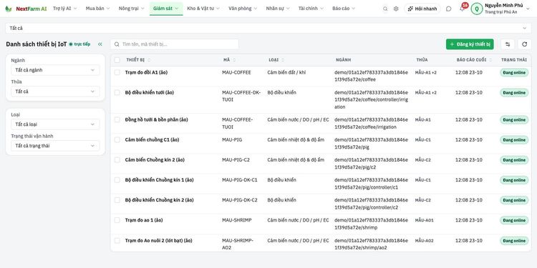Check Bộ điều khiển Chuồng kín 1 row
The height and width of the screenshot is (268, 537).
coord(117,180)
